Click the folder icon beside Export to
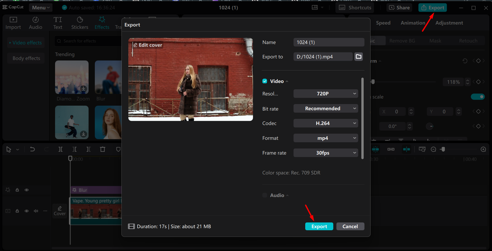The height and width of the screenshot is (251, 492). (358, 57)
